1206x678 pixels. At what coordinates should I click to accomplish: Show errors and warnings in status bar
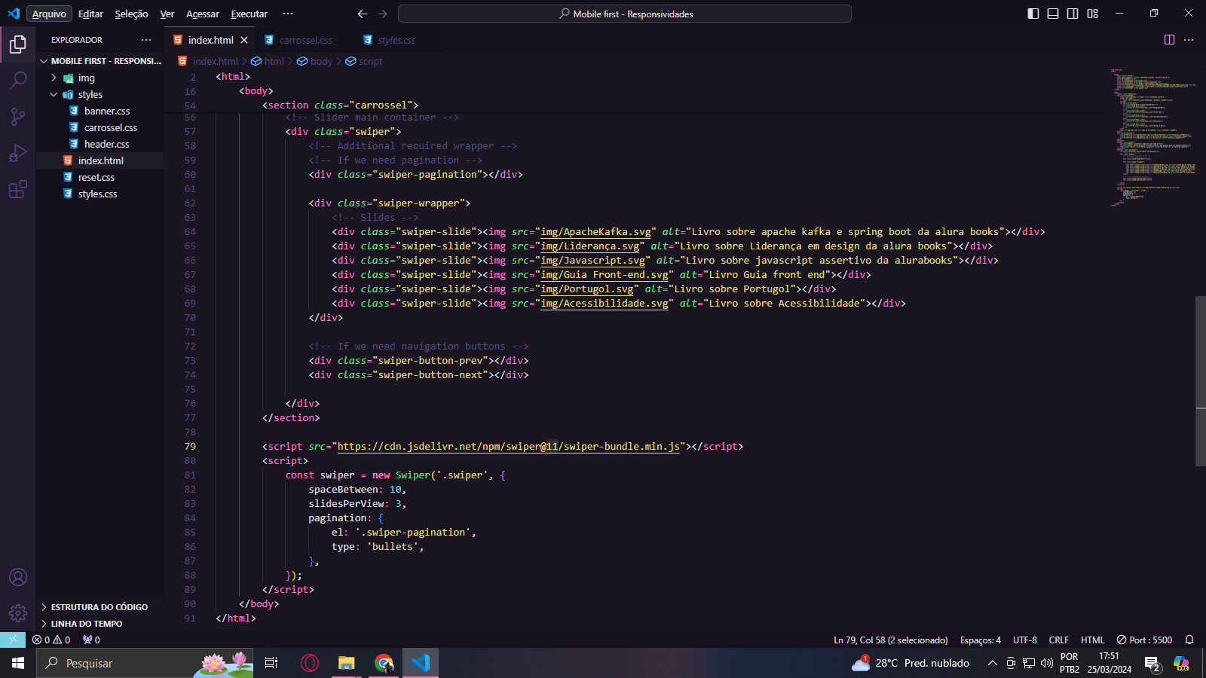pos(51,640)
